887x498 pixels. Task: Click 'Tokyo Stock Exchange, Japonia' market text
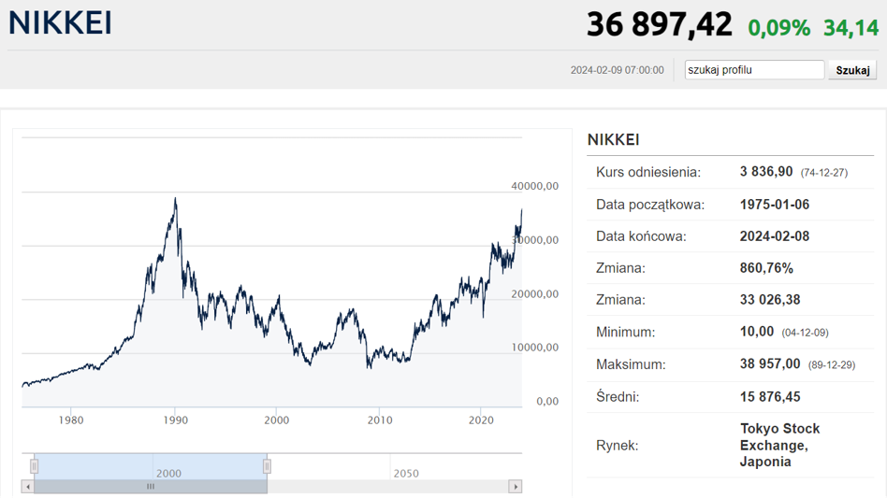click(780, 445)
